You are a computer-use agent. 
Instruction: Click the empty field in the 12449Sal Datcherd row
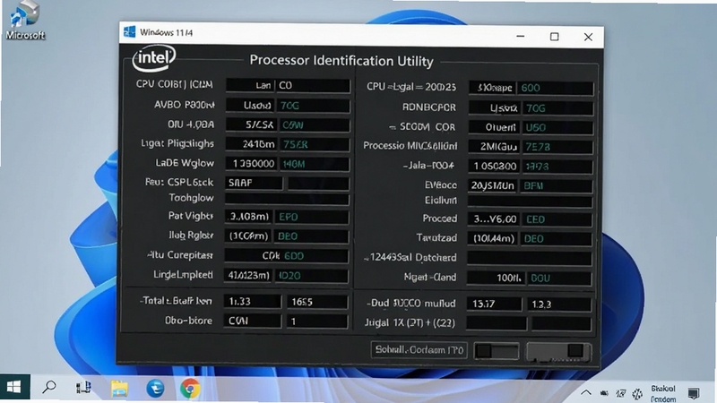click(x=529, y=258)
